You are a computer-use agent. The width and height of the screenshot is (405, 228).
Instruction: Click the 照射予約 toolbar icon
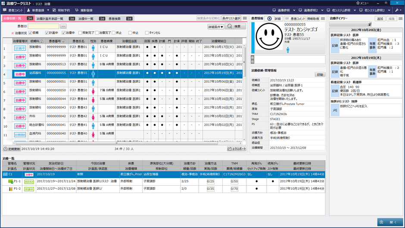pyautogui.click(x=54, y=10)
